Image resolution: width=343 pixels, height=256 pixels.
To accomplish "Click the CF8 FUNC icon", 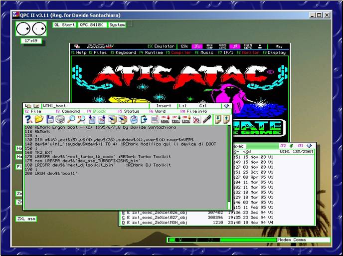I will pyautogui.click(x=186, y=119).
